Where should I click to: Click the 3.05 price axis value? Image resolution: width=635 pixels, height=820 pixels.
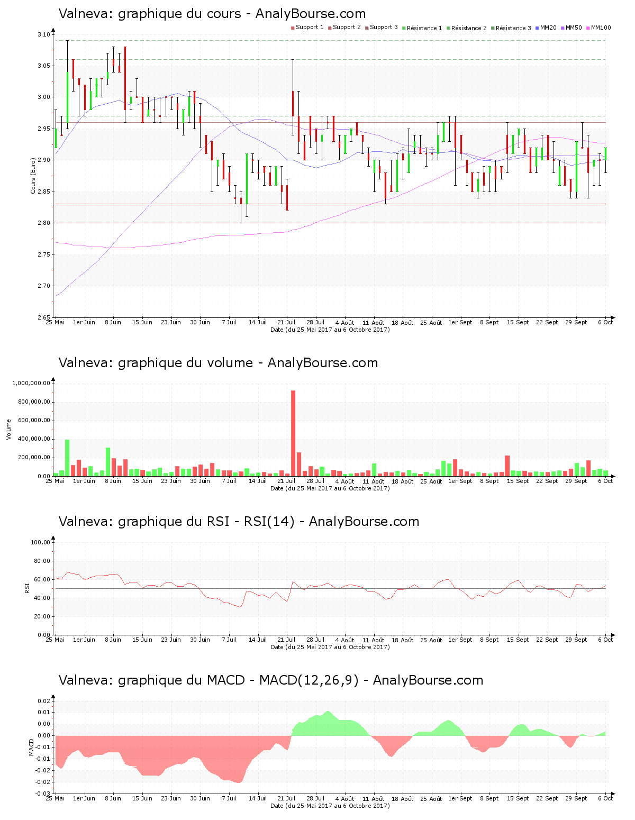pyautogui.click(x=44, y=66)
